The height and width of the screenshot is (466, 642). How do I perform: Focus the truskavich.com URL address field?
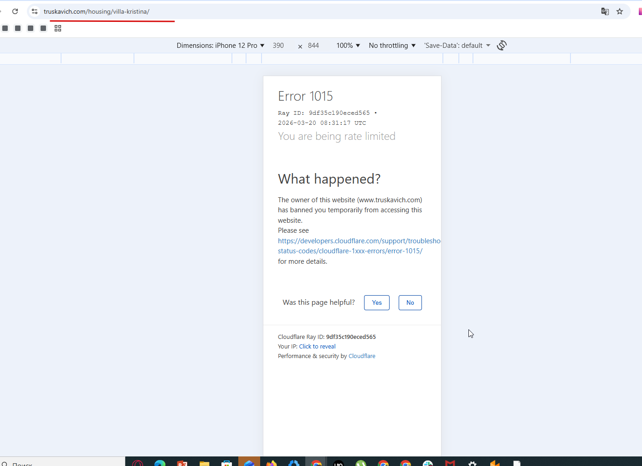[319, 11]
